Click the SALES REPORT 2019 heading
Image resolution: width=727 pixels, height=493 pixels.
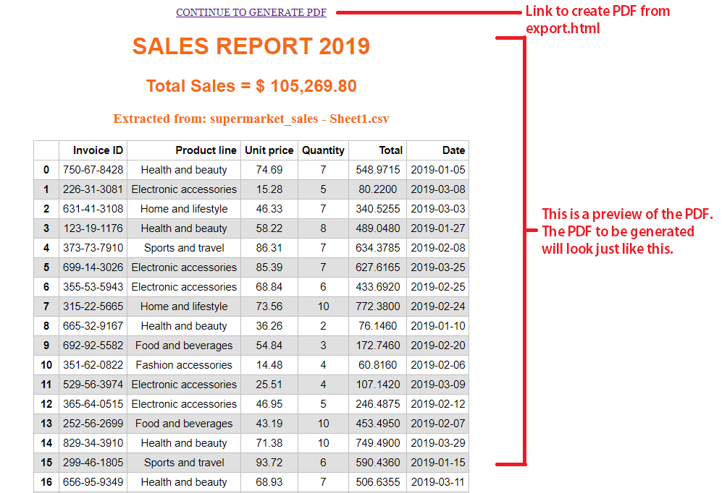251,46
